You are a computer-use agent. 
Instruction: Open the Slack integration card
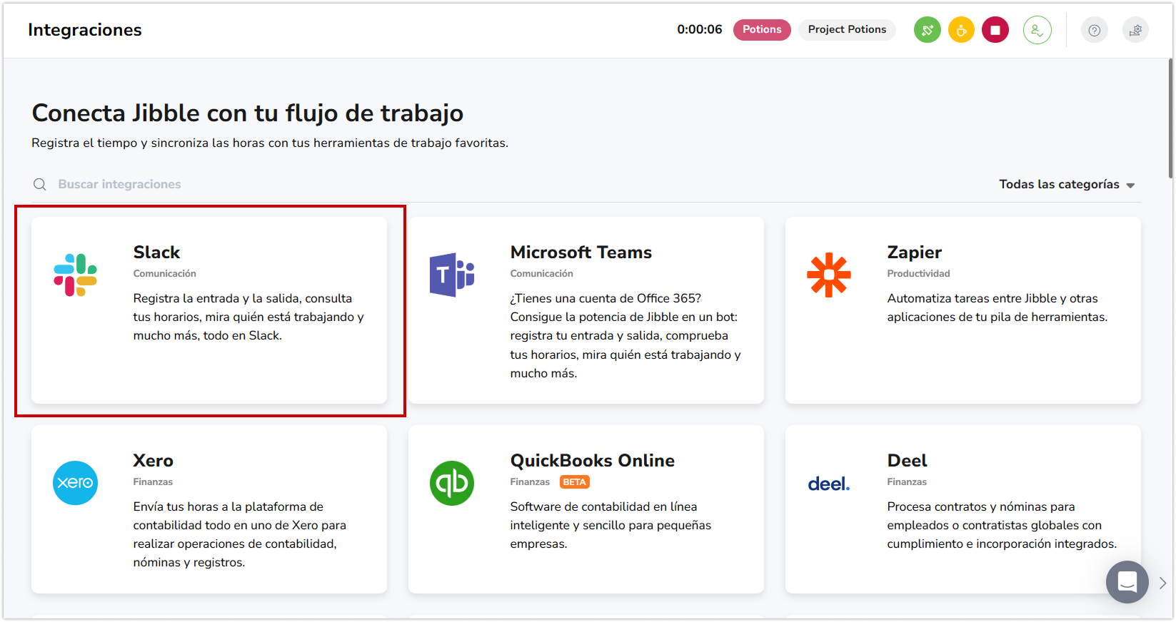(x=209, y=310)
